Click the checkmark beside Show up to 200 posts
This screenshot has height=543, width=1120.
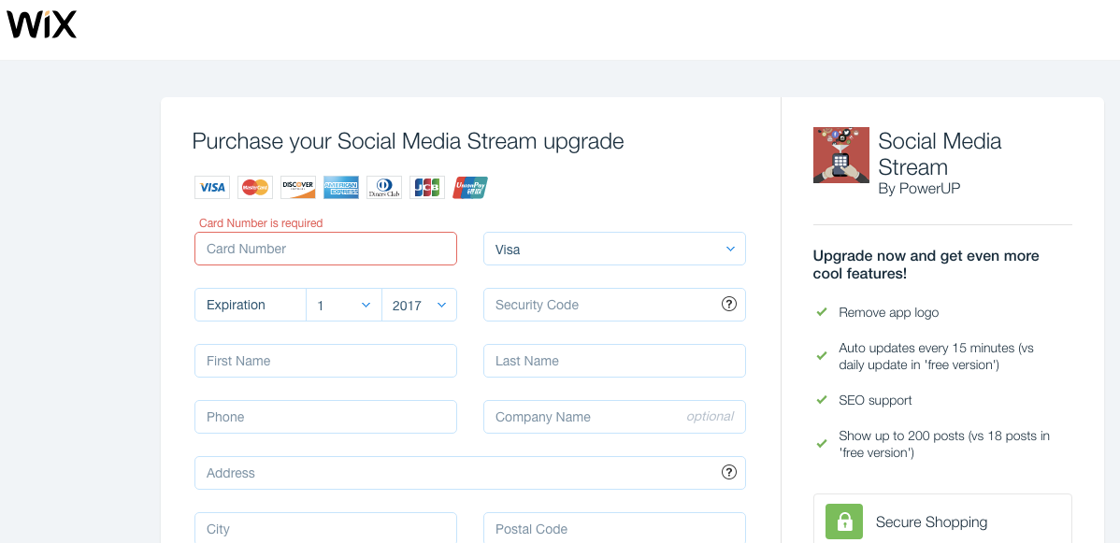822,444
